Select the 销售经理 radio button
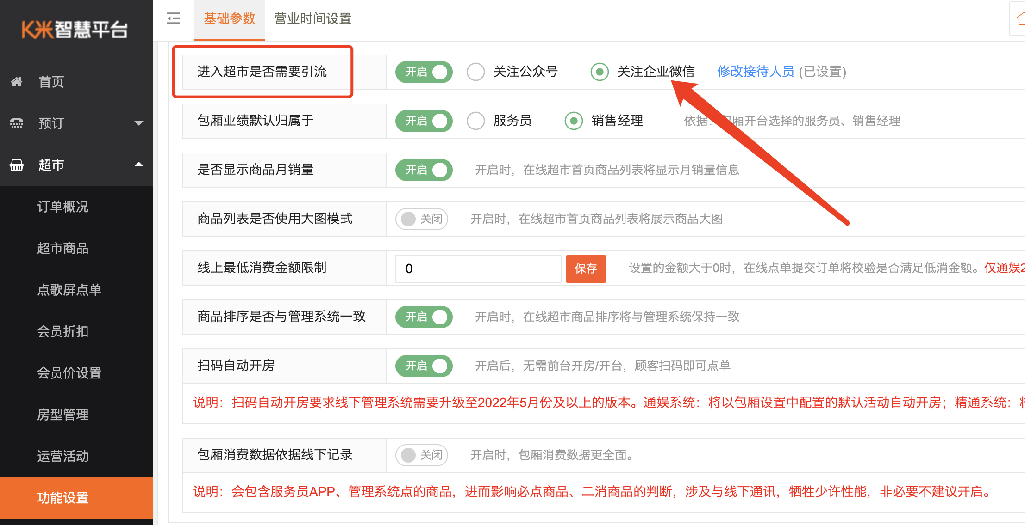Screen dimensions: 1025x525 574,121
